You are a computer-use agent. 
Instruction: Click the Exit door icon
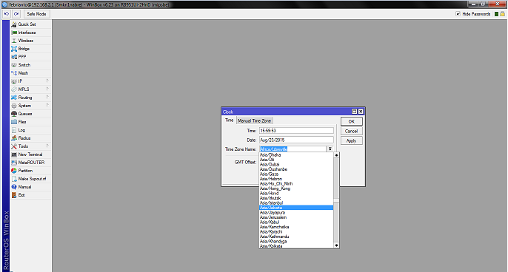click(x=14, y=195)
